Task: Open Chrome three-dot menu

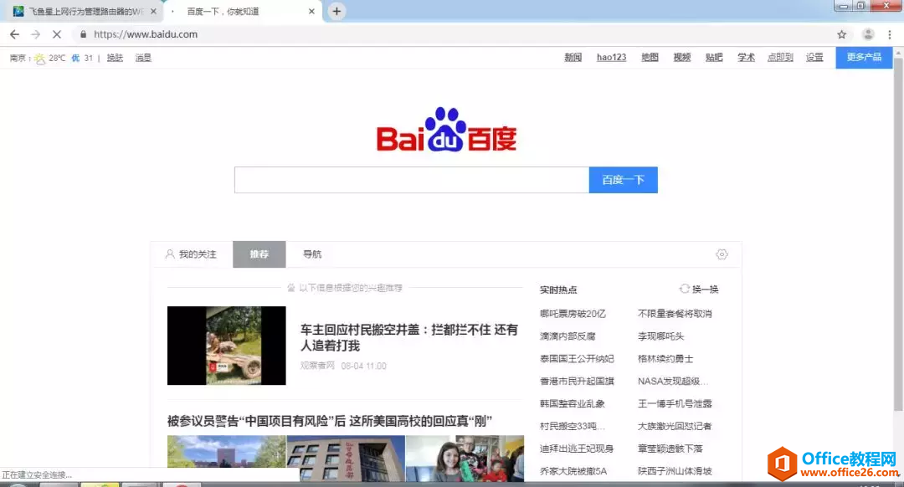Action: (x=890, y=34)
